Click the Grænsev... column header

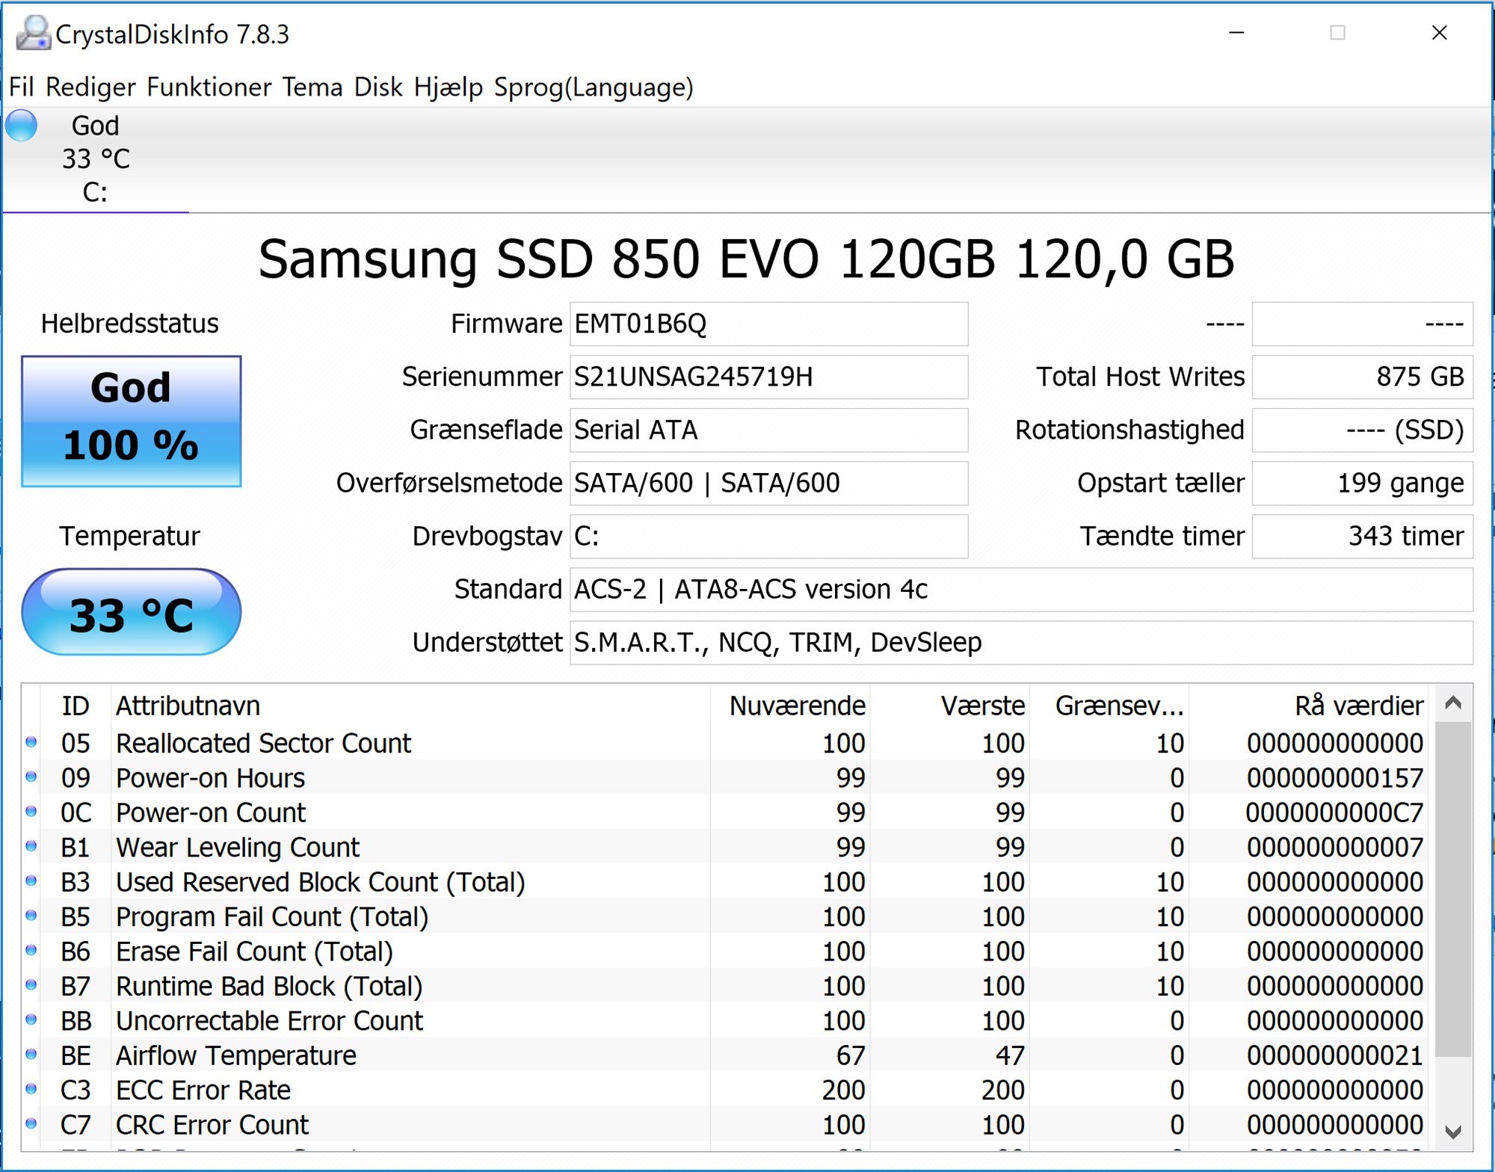[1109, 706]
